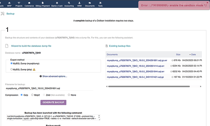
Task: Click the Generate Backup button
Action: pyautogui.click(x=53, y=102)
